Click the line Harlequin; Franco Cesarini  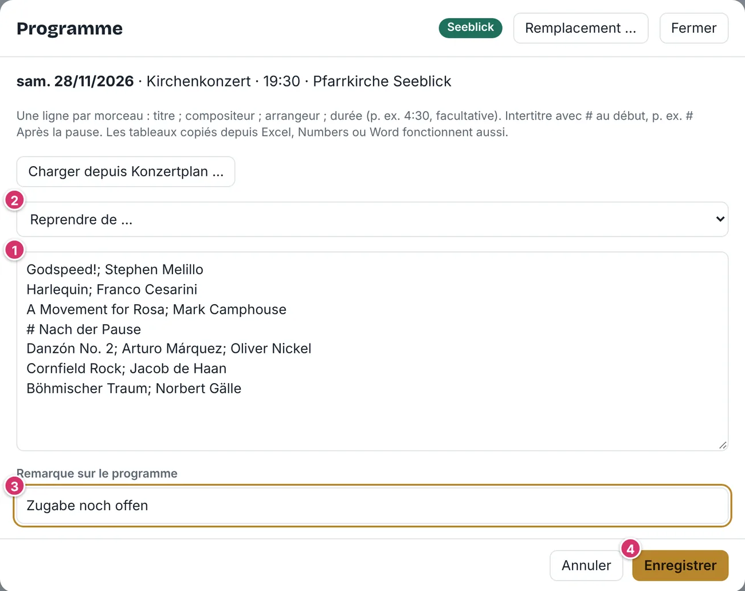coord(112,289)
